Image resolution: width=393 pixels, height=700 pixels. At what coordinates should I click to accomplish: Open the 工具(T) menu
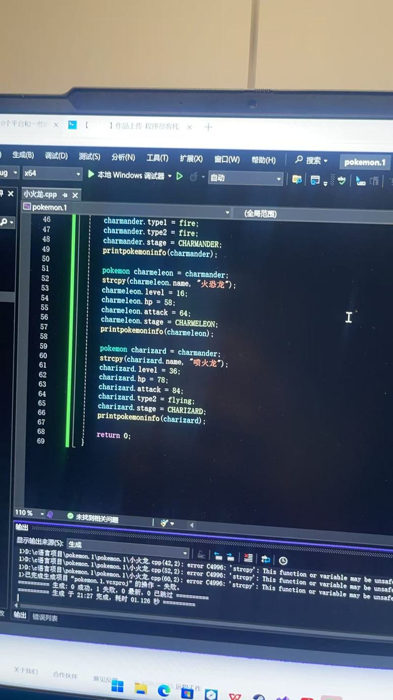click(157, 158)
